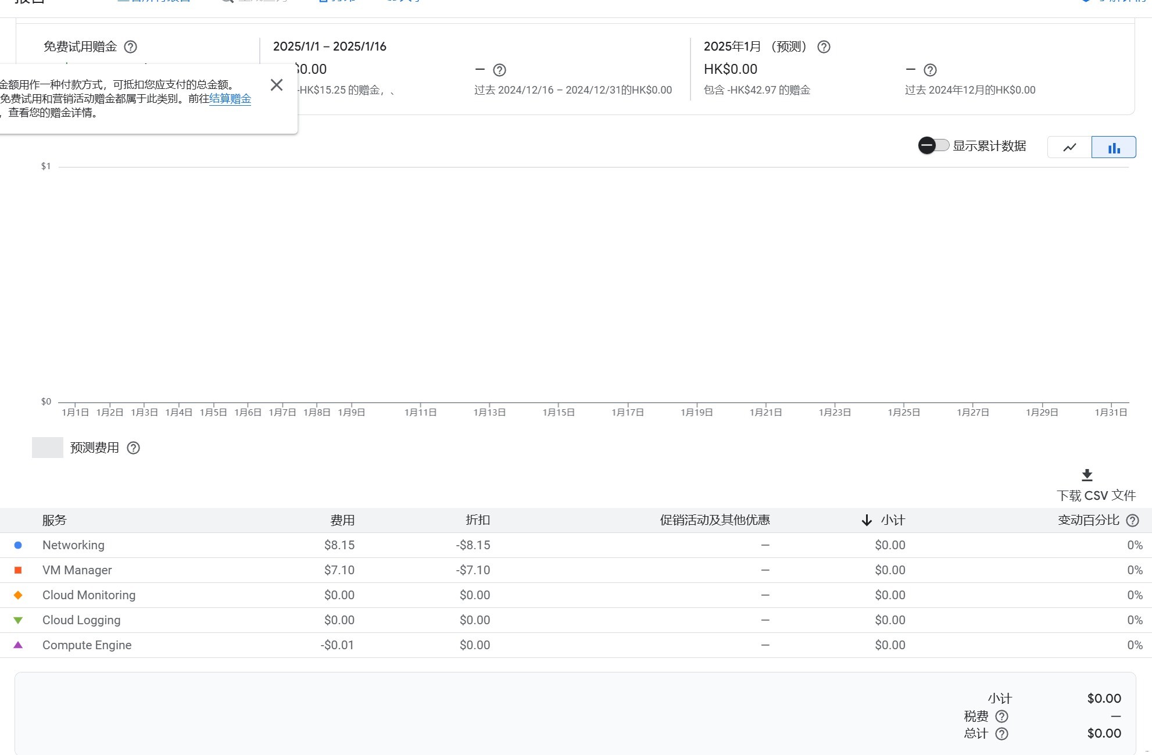Select the VM Manager service row
This screenshot has height=755, width=1152.
tap(77, 570)
